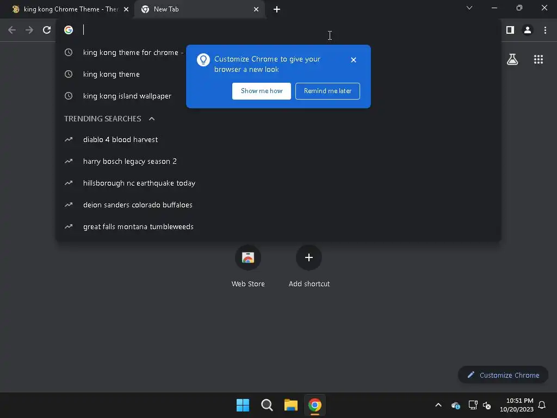Click Remind me later button
The height and width of the screenshot is (418, 557).
(327, 91)
